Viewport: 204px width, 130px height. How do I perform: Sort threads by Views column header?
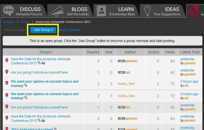tap(169, 52)
